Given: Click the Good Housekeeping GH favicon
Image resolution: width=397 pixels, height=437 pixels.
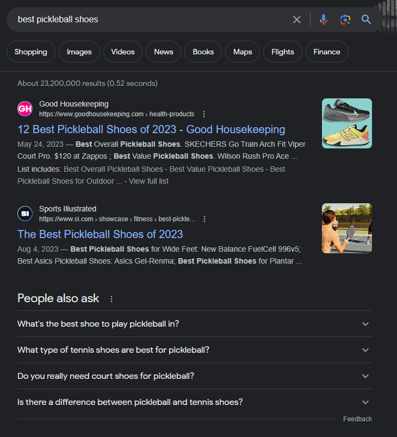Looking at the screenshot, I should pos(25,109).
